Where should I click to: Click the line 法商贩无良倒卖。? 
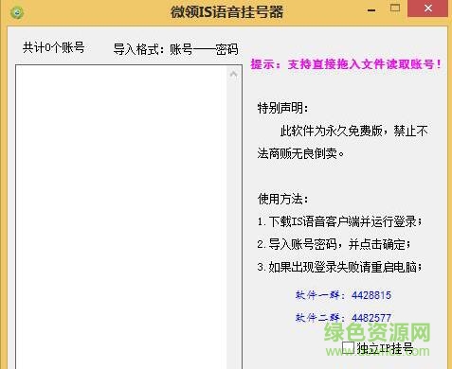tap(300, 153)
